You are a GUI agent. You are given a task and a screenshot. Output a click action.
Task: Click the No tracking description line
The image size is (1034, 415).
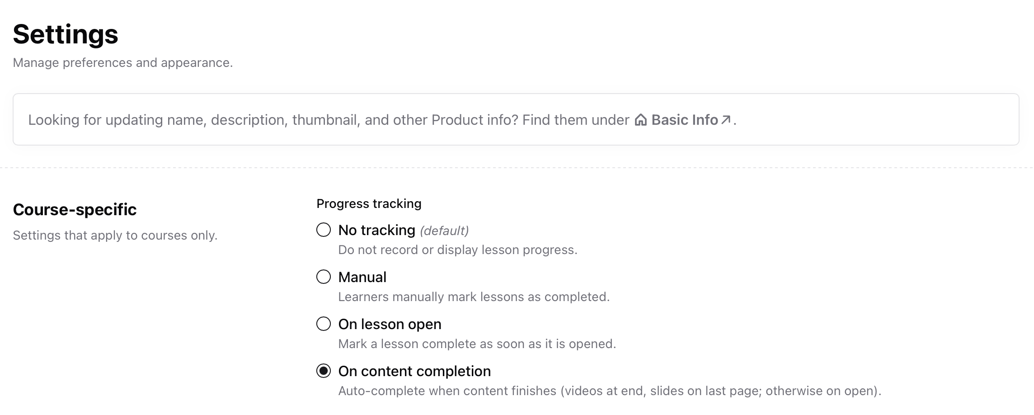458,250
